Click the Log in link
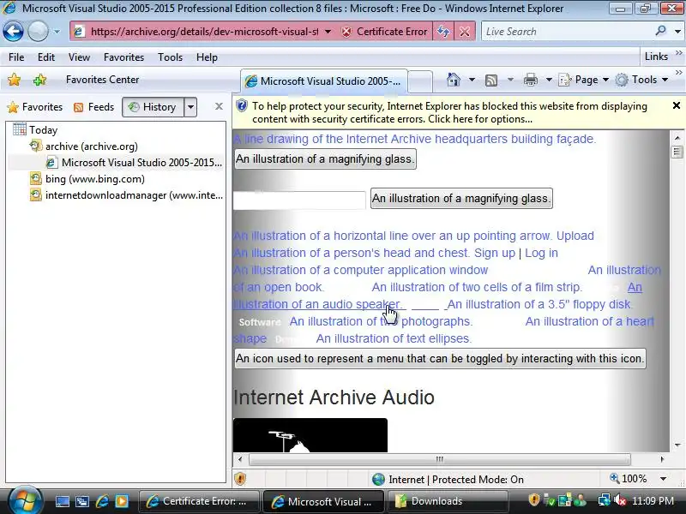The image size is (686, 514). tap(541, 253)
